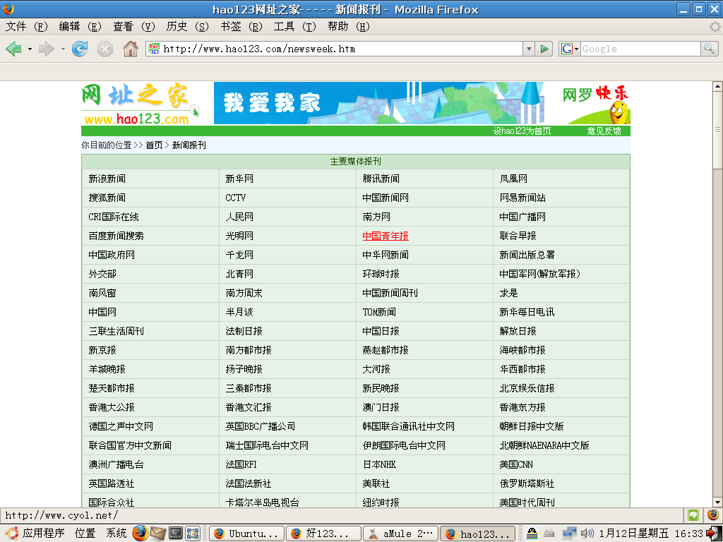Open the 新浪新闻 link
Screen dimensions: 723x542
coord(107,179)
